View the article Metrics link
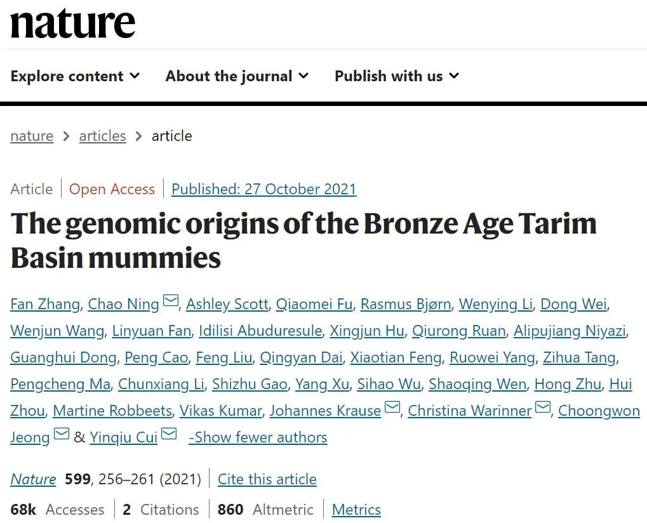647x523 pixels. (x=356, y=510)
